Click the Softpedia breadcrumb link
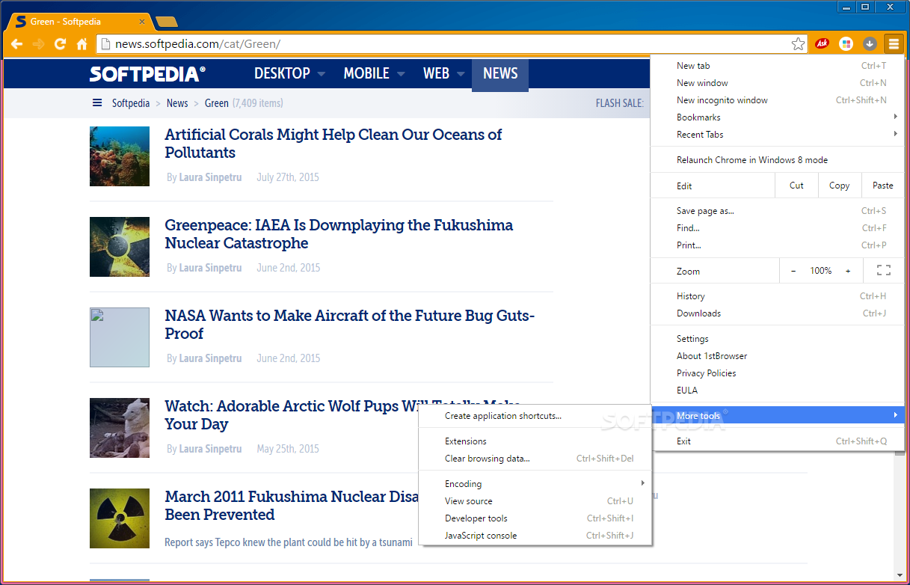The image size is (910, 585). tap(131, 103)
